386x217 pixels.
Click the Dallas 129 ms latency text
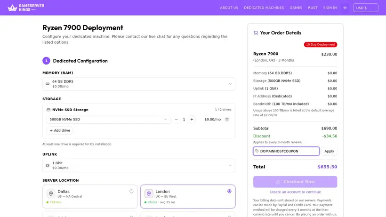tap(55, 202)
